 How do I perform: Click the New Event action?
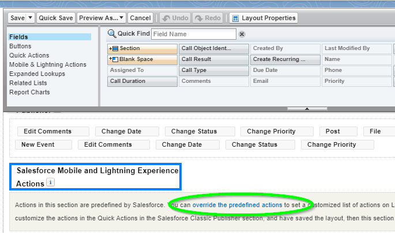[43, 145]
